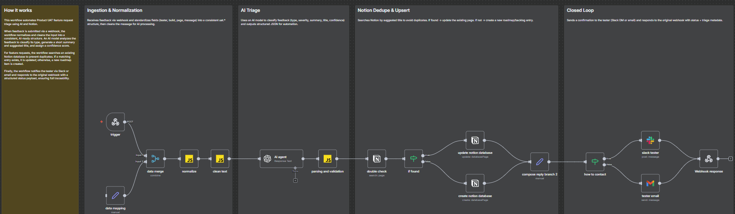Add a tool under the AI agent
Image resolution: width=735 pixels, height=214 pixels.
tap(295, 181)
